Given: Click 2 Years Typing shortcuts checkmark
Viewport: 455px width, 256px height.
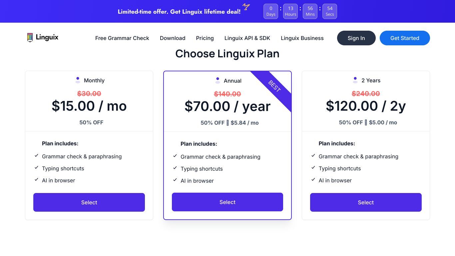Looking at the screenshot, I should (313, 168).
